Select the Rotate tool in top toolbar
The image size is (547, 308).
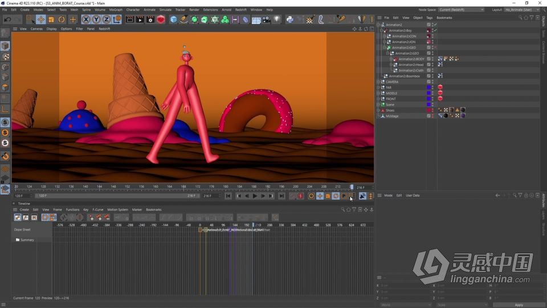coord(62,19)
